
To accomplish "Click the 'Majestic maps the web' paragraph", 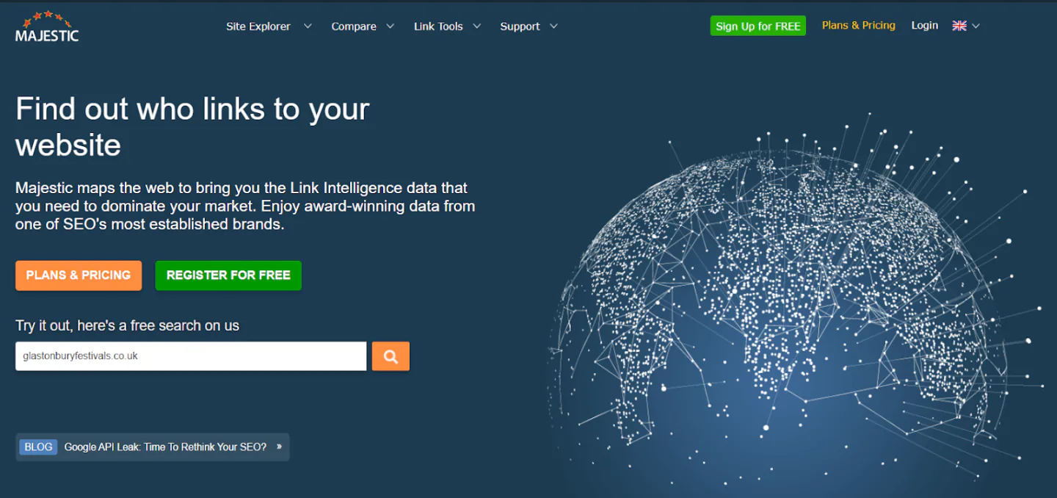I will (x=245, y=206).
